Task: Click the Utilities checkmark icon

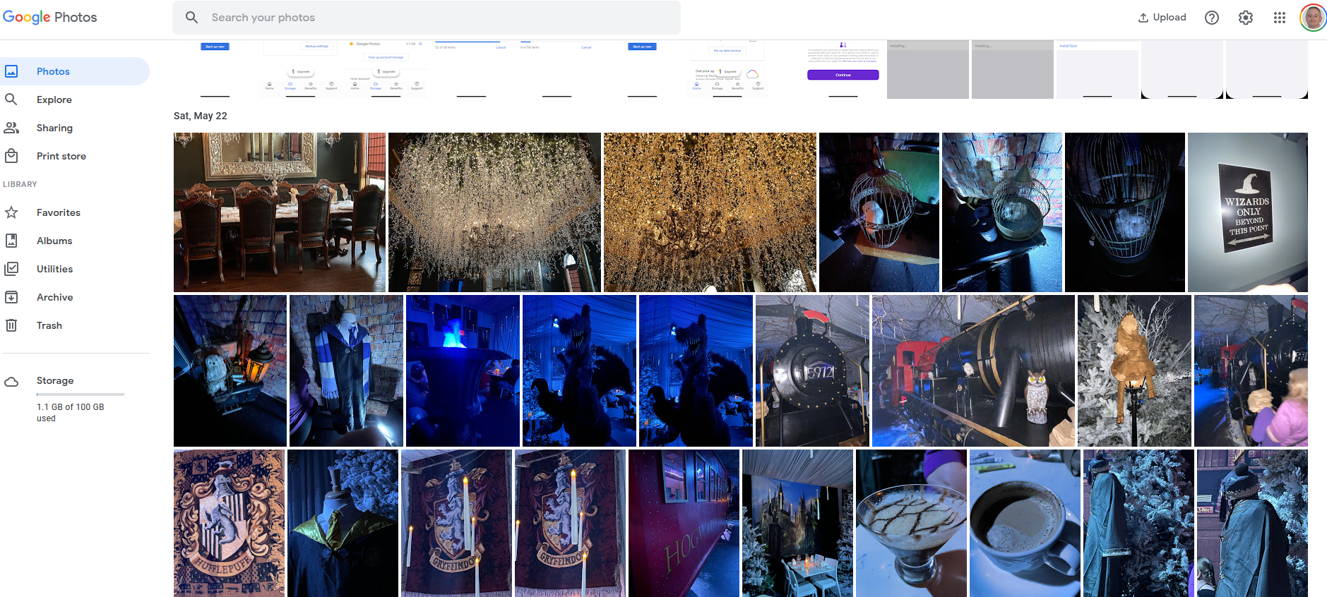Action: [11, 269]
